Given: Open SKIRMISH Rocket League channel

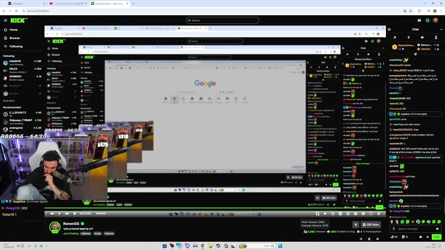Looking at the screenshot, I should pos(22,78).
